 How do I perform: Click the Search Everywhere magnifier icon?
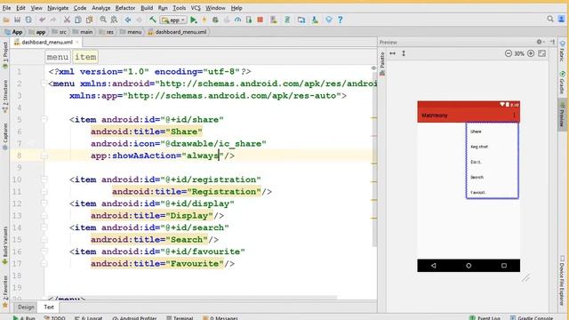click(550, 19)
